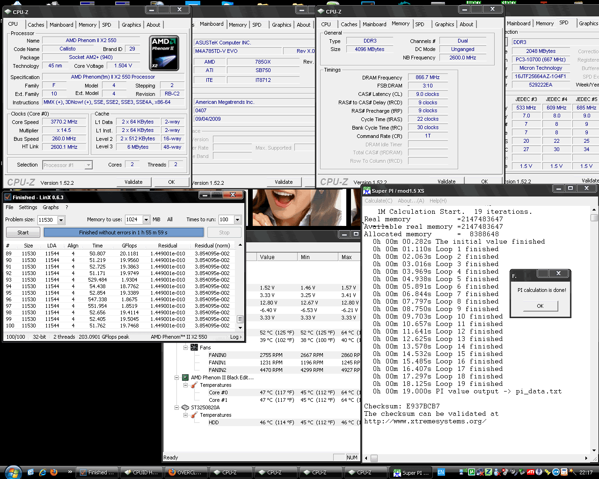Click Validate in CPU-Z mainboard window
Screen dimensions: 599x479
(284, 182)
